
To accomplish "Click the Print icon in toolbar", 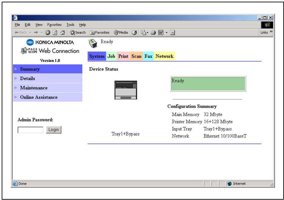I will (x=153, y=32).
